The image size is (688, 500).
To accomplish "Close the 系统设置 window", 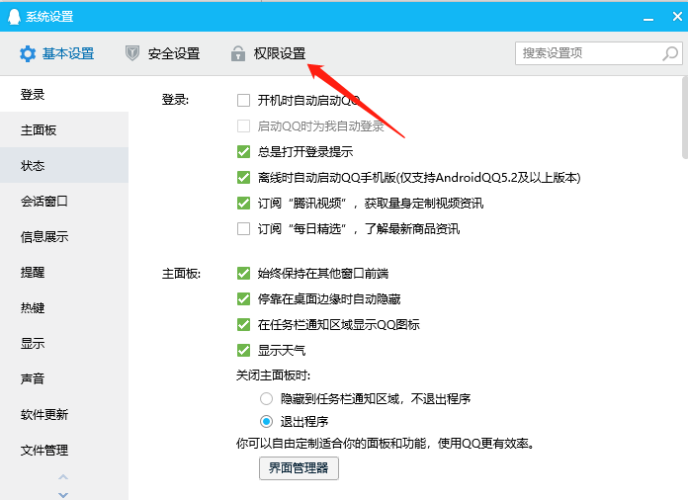I will (x=677, y=17).
